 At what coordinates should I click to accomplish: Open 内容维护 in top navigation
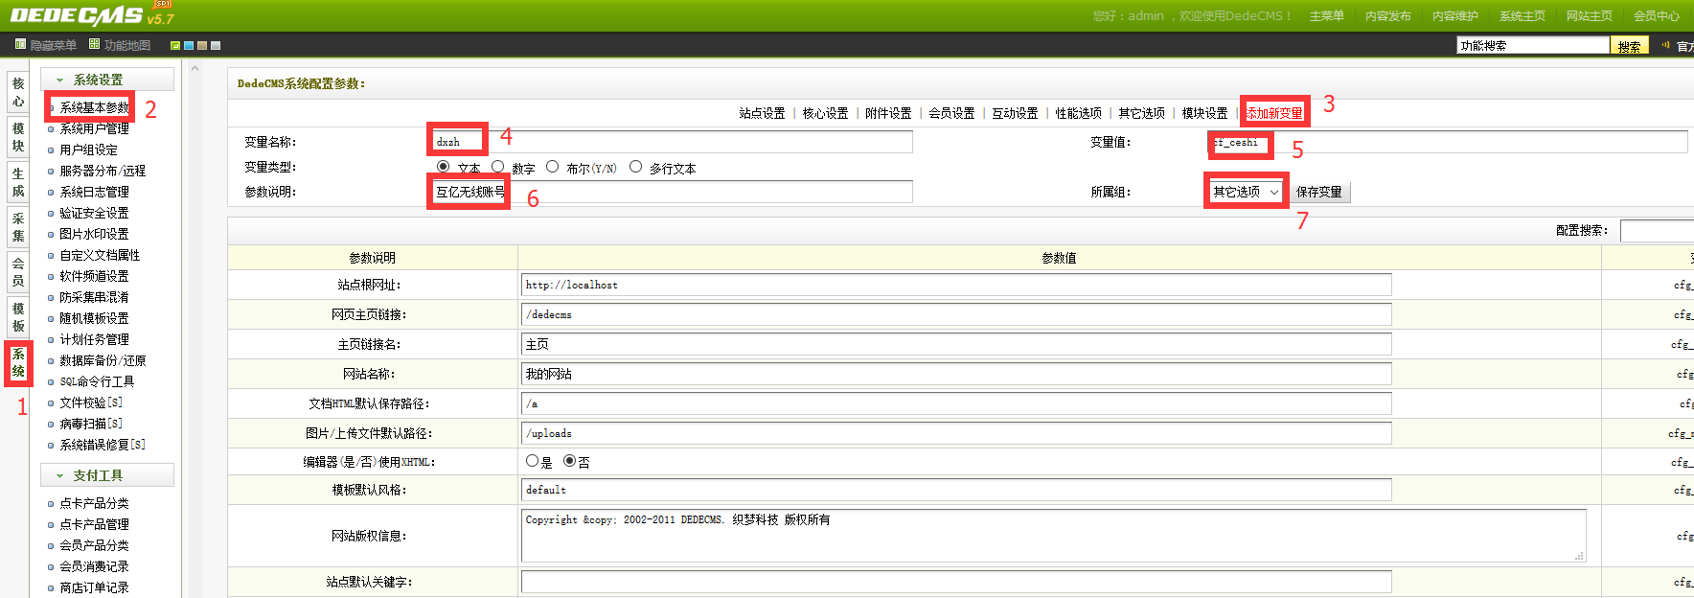pyautogui.click(x=1455, y=16)
